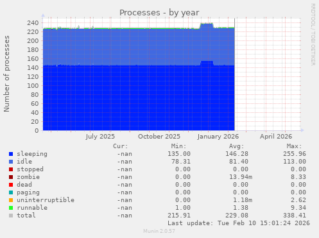
Task: Click the 'dead' legend label
Action: pos(24,185)
